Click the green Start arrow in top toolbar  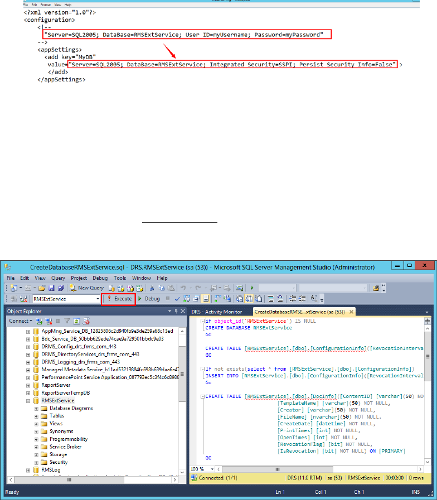tap(252, 288)
